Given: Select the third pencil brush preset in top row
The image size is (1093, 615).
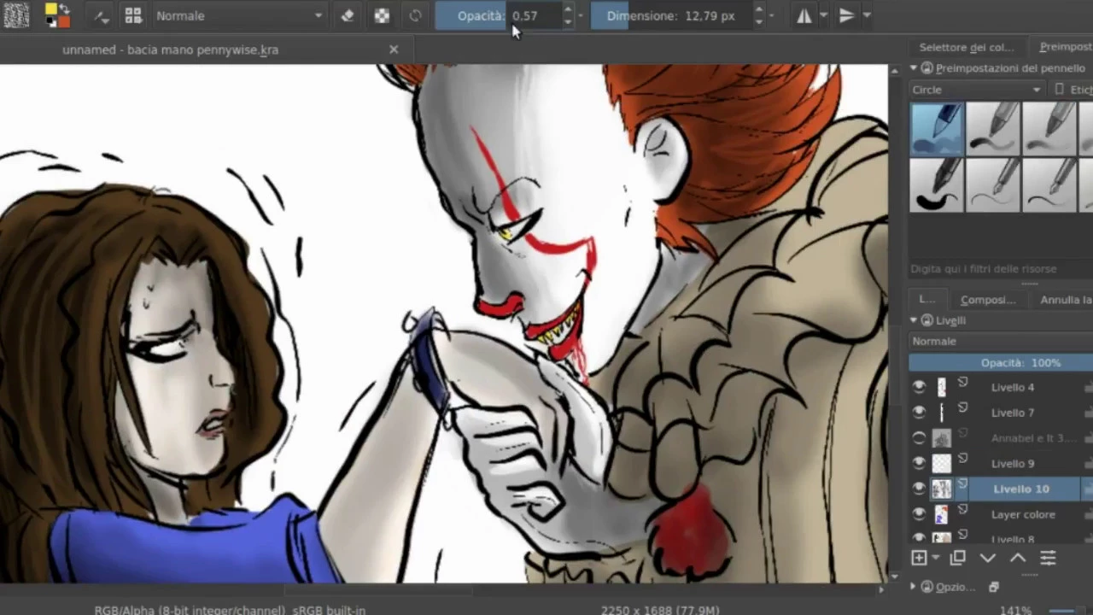Looking at the screenshot, I should click(1049, 128).
